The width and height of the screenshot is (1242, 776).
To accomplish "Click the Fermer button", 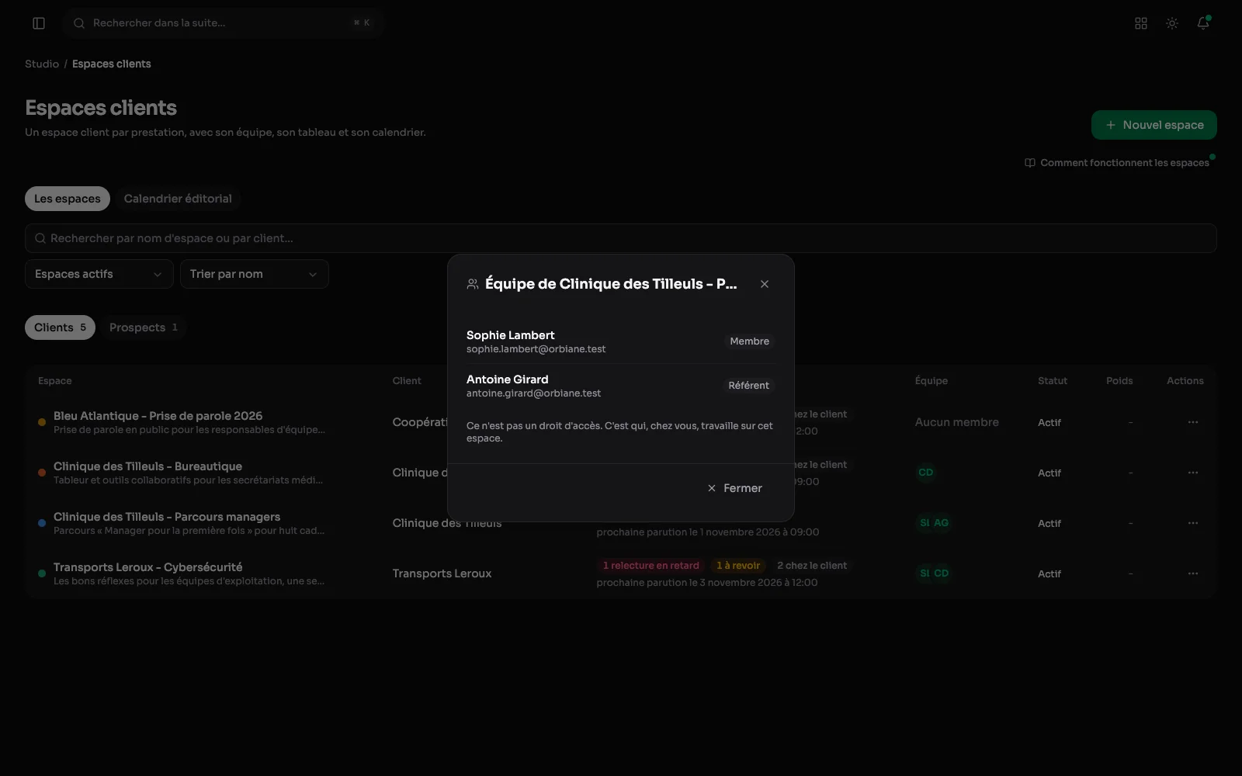I will click(735, 488).
